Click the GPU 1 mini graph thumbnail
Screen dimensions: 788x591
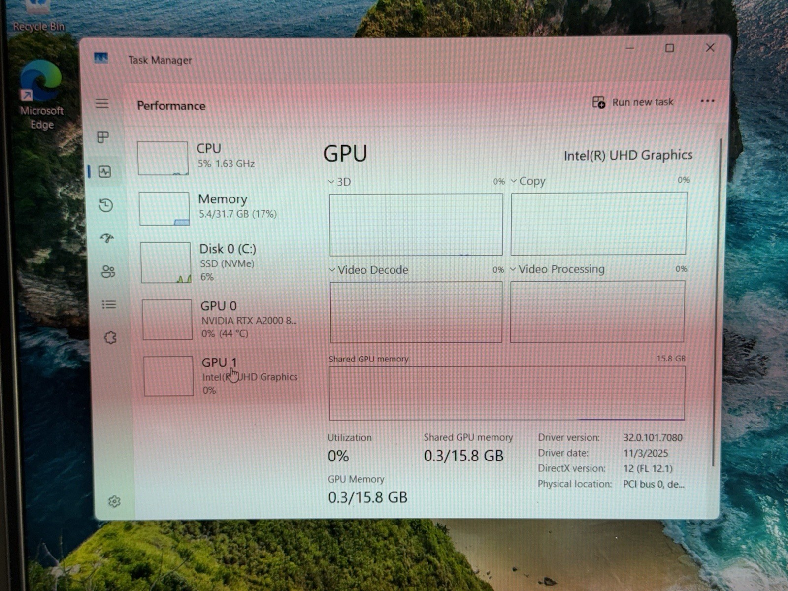click(168, 376)
